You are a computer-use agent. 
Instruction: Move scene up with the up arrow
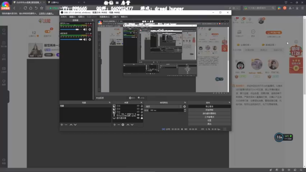coord(71,125)
